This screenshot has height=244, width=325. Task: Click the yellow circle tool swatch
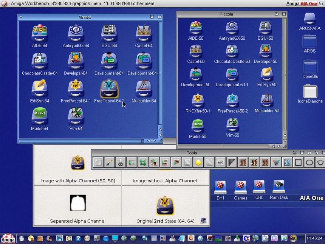[x=198, y=163]
